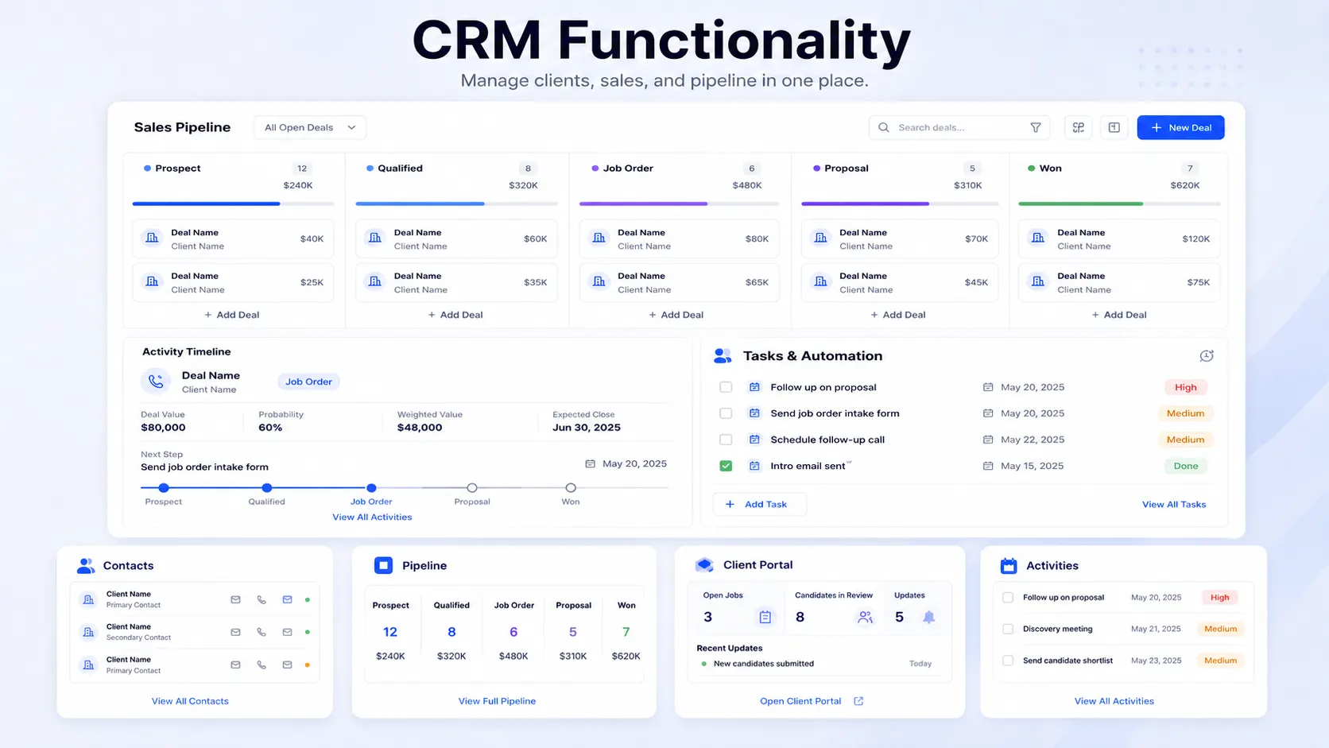Click message icon for Secondary Contact row

[287, 632]
